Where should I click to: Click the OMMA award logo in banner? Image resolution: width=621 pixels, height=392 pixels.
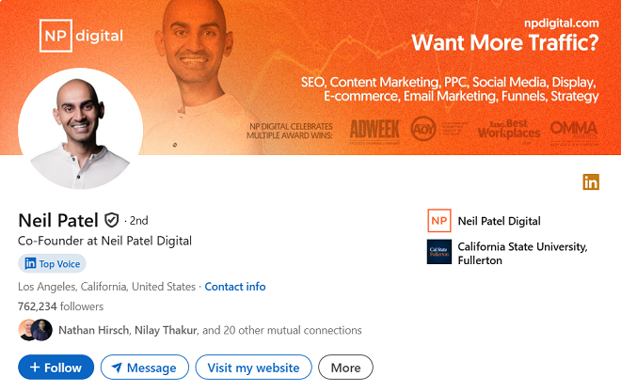(574, 129)
